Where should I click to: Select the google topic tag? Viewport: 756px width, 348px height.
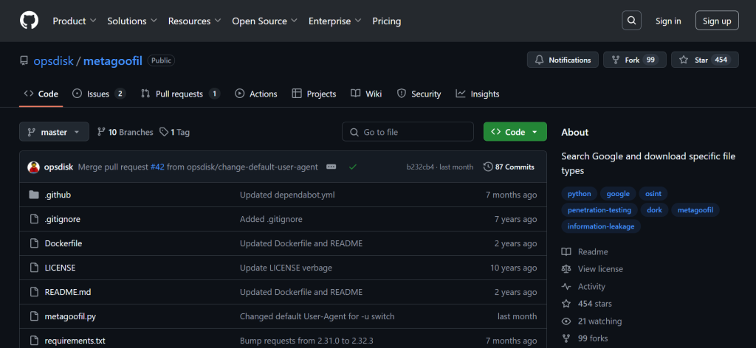point(618,194)
